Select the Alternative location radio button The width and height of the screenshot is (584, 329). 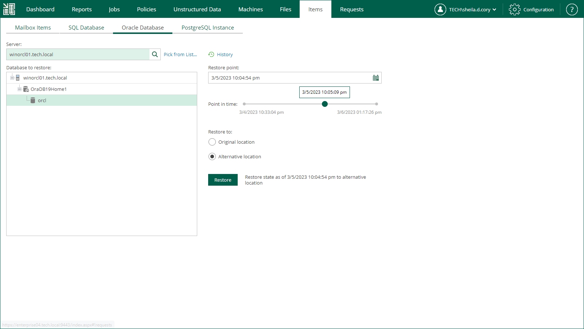point(212,156)
